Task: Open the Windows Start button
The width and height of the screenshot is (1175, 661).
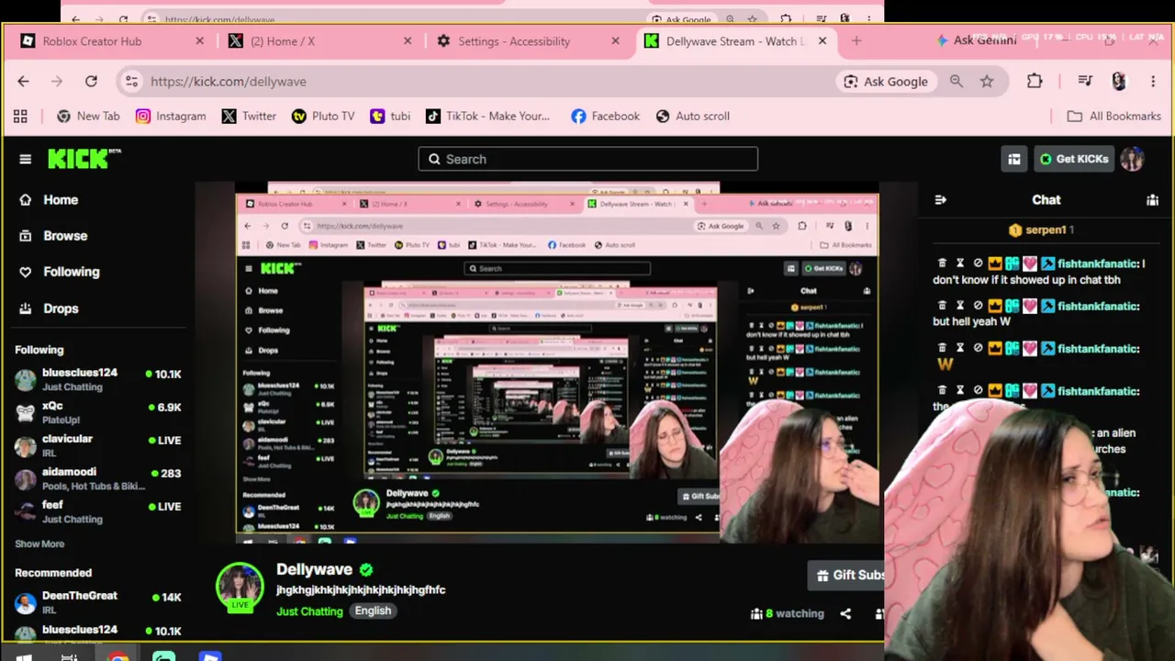Action: coord(24,655)
